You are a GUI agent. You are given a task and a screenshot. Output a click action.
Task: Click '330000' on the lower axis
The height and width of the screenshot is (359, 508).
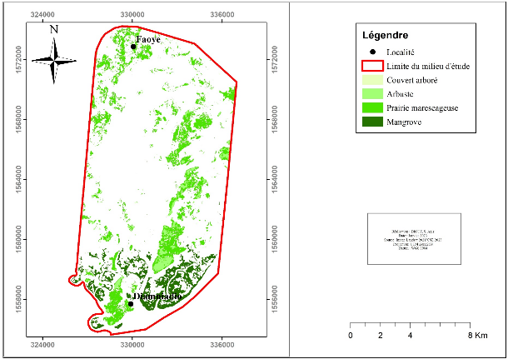132,345
